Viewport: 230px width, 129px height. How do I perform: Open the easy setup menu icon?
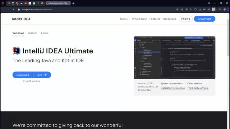click(x=209, y=10)
